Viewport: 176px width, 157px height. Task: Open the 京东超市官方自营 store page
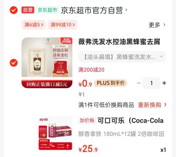click(x=94, y=10)
